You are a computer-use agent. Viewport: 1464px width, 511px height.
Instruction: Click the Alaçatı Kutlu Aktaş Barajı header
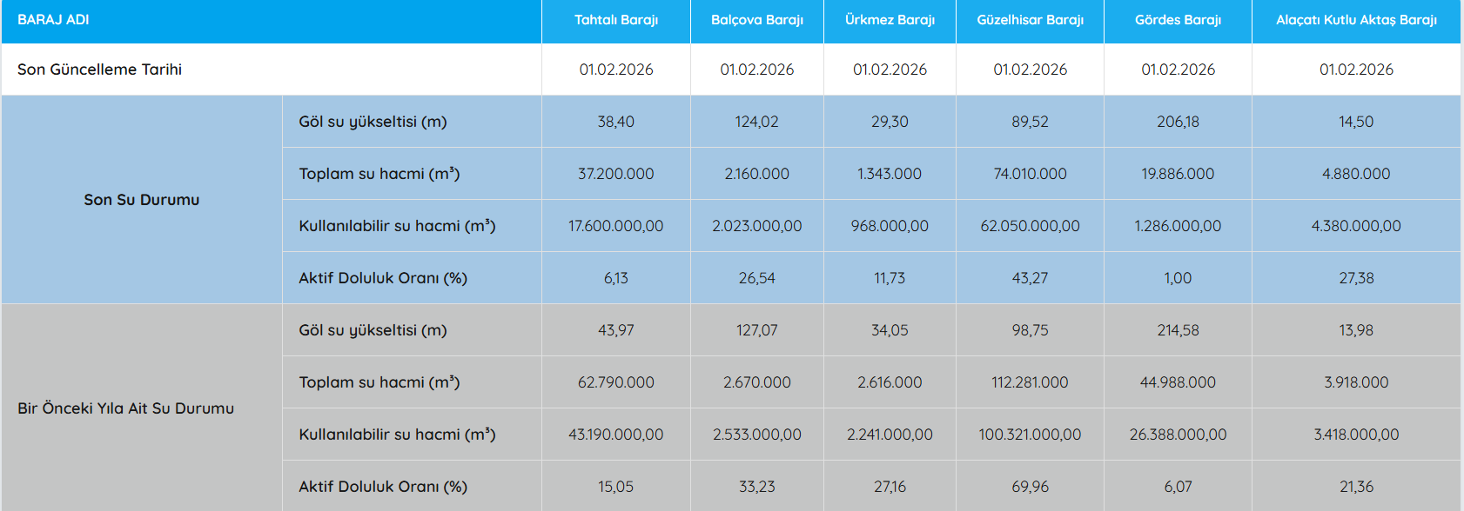tap(1356, 20)
